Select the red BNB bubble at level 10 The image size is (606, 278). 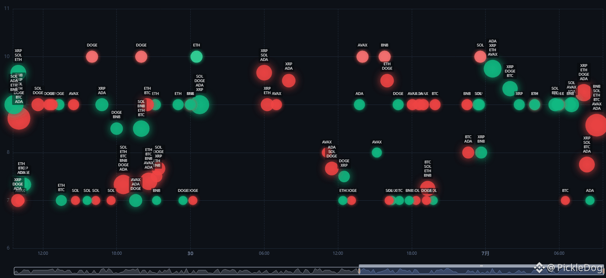point(384,56)
